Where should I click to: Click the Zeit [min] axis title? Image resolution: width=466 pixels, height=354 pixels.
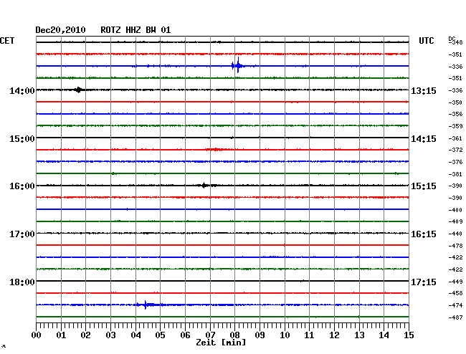pyautogui.click(x=221, y=343)
